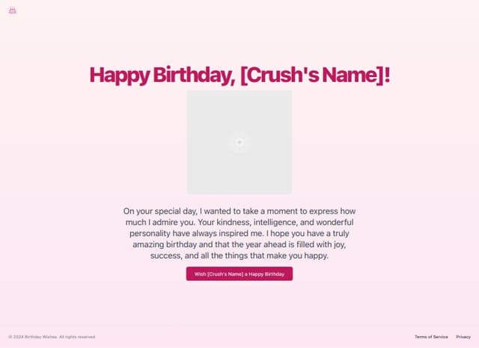This screenshot has height=348, width=479.
Task: Click the line starting On your special day
Action: pyautogui.click(x=239, y=211)
